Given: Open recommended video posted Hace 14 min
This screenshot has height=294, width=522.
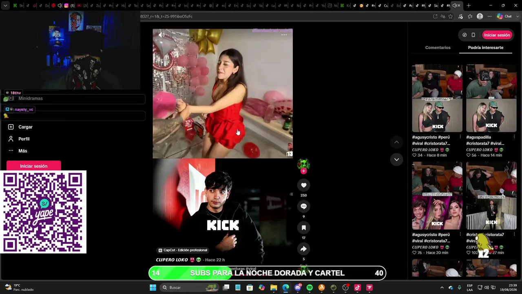Looking at the screenshot, I should point(491,98).
